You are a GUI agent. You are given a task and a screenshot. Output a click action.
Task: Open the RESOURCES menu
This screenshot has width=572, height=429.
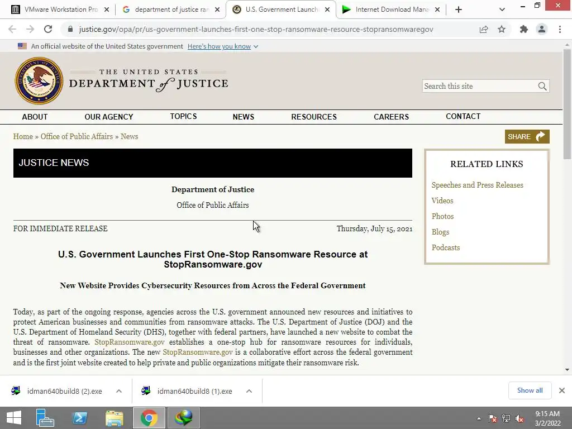click(314, 117)
